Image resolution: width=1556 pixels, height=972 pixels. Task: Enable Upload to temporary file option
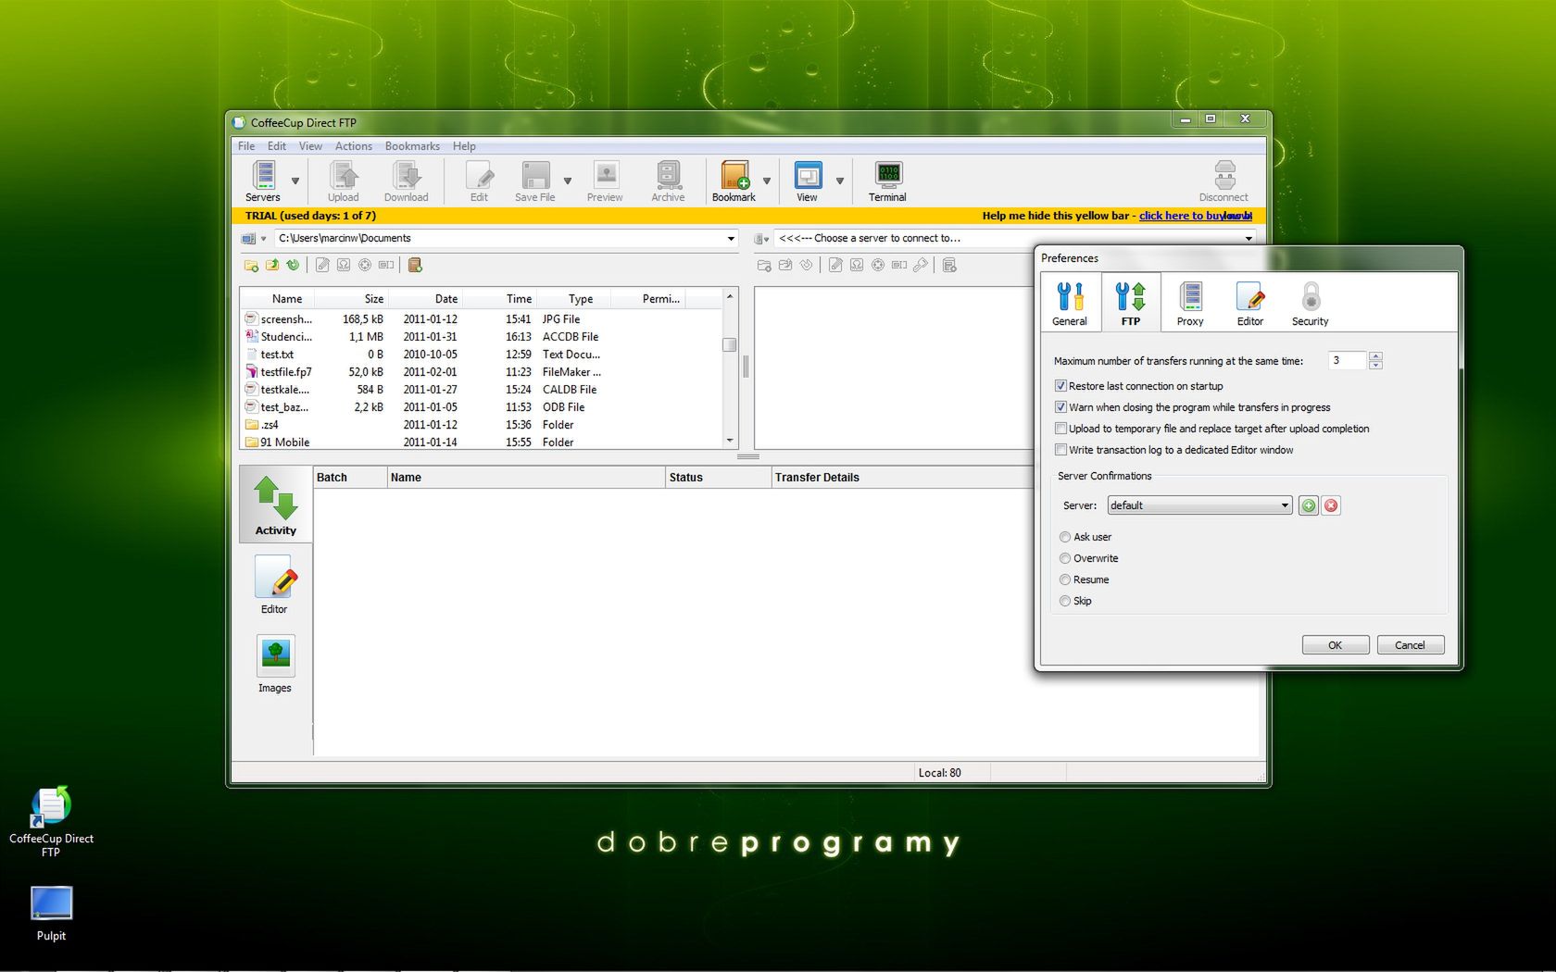click(1060, 429)
